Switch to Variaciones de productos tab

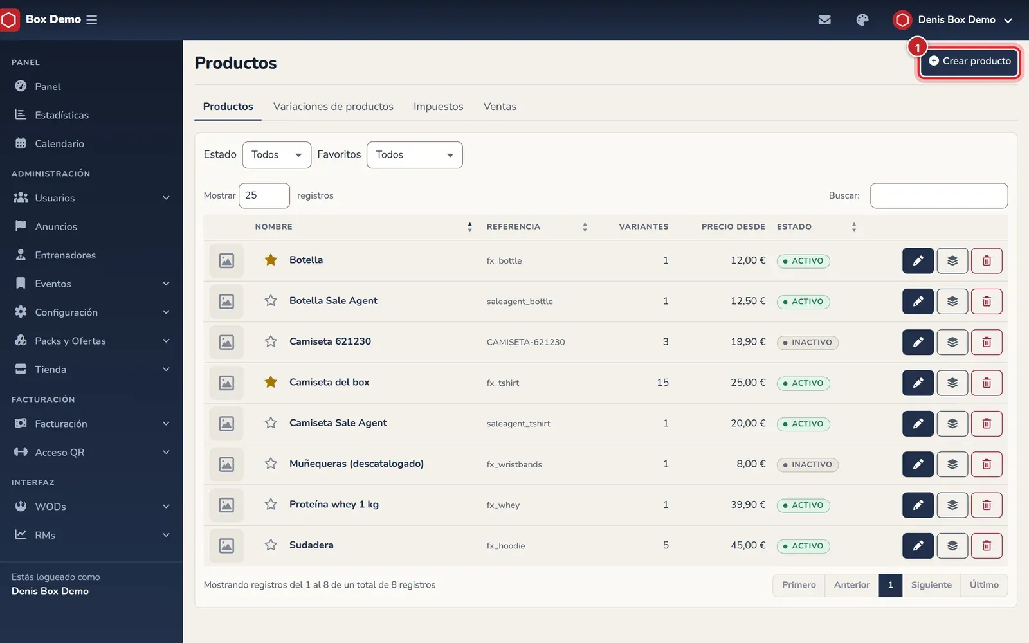pyautogui.click(x=333, y=107)
